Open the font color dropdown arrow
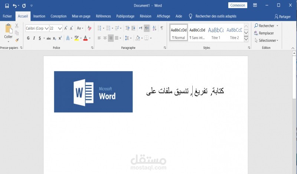 click(90, 38)
